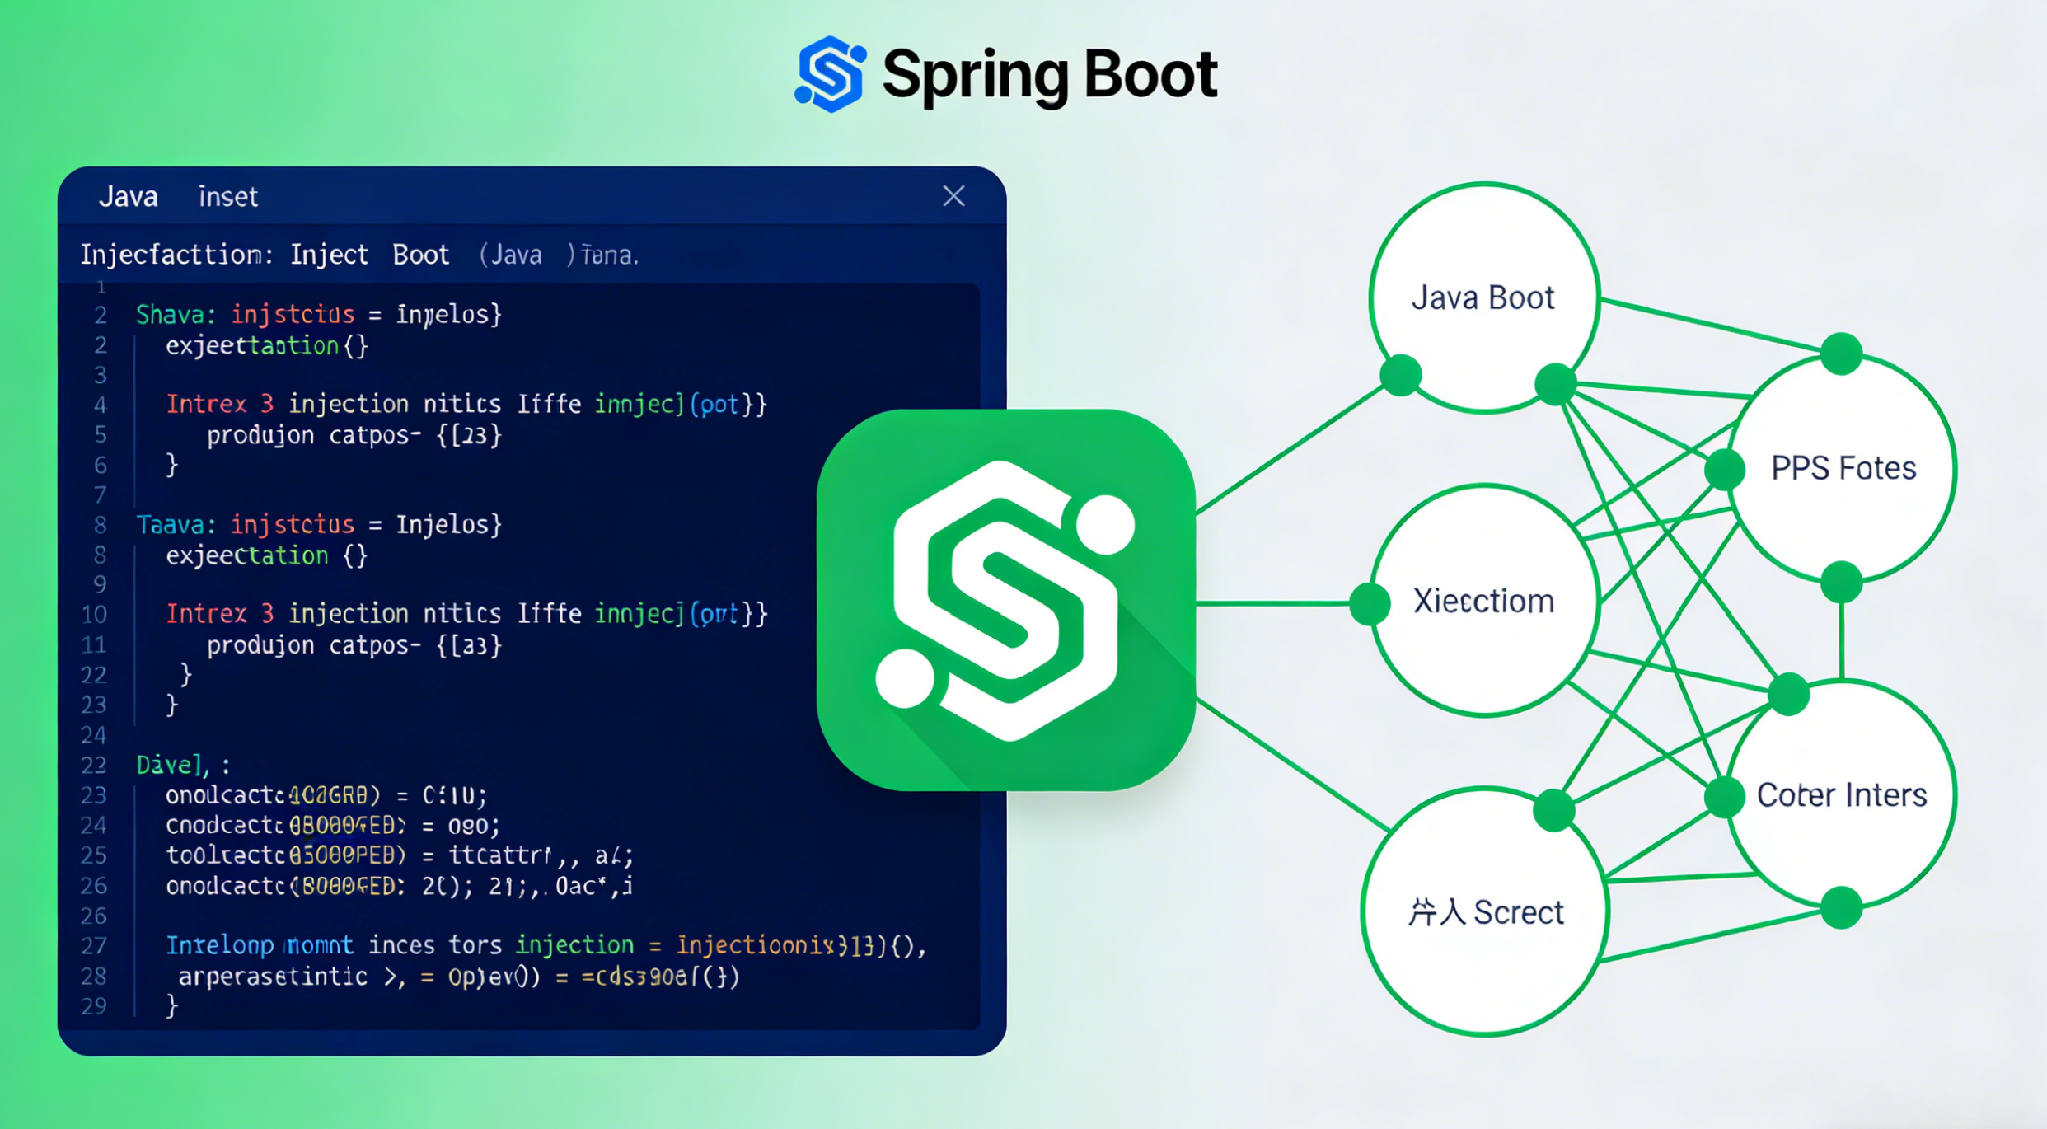Click the '(Java )' text in header
Viewport: 2047px width, 1129px height.
[x=527, y=255]
